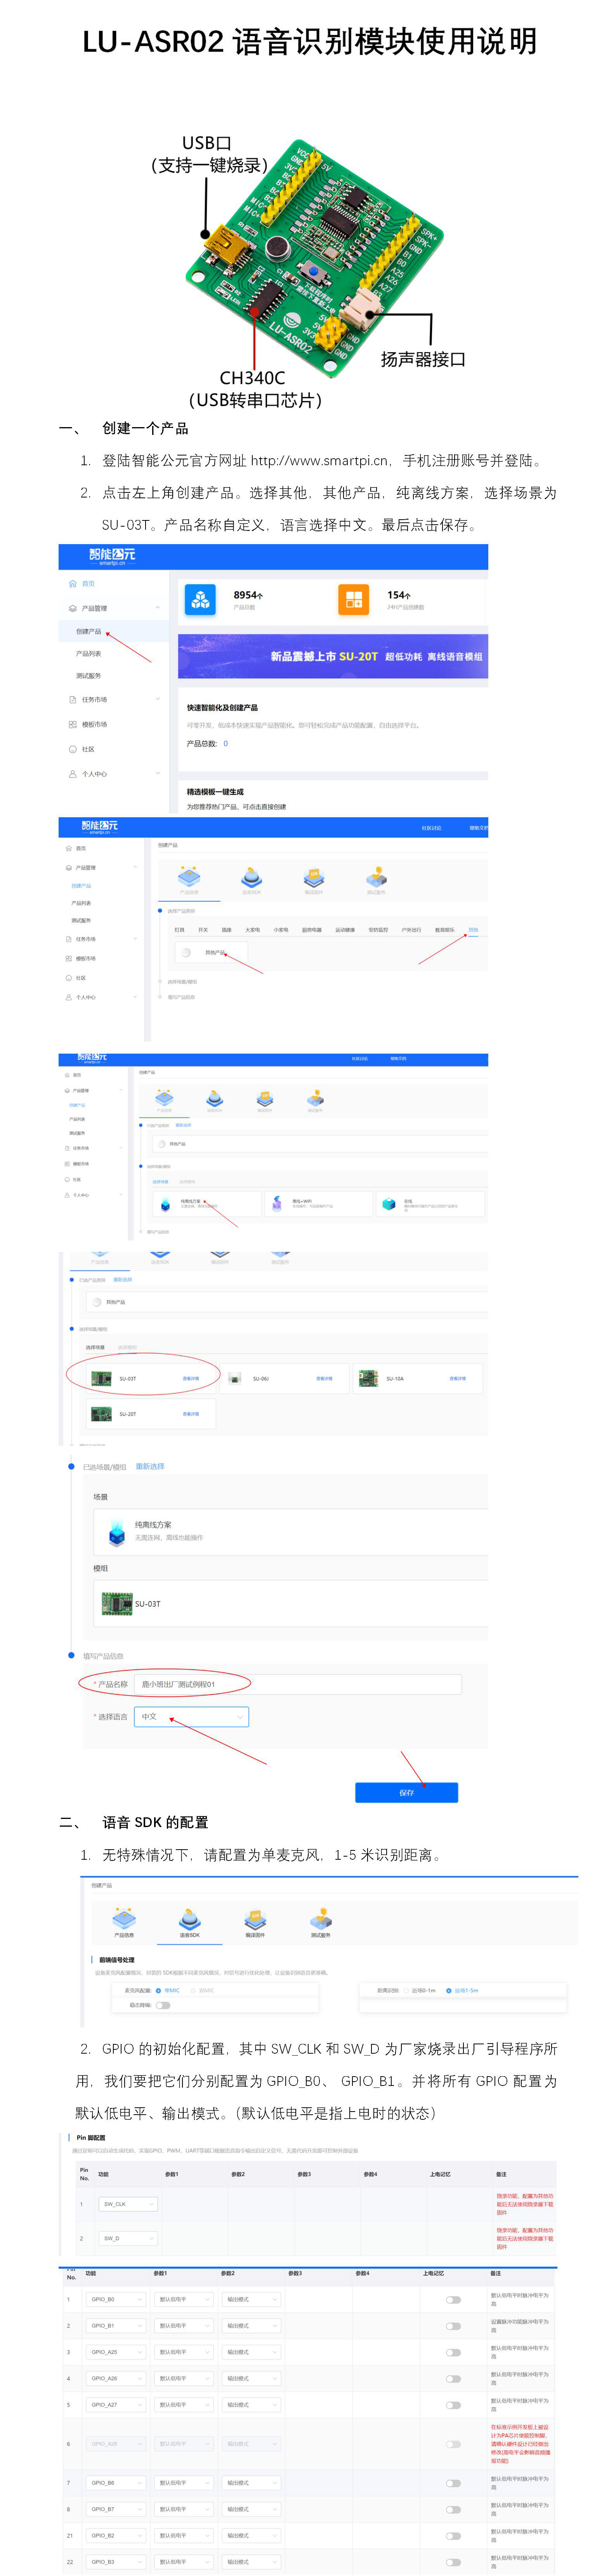This screenshot has height=2576, width=616.
Task: Select the 其他 category tab
Action: coord(473,930)
